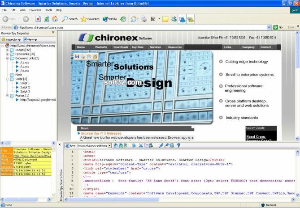This screenshot has width=300, height=208.
Task: Collapse the Document Links [3] node
Action: pyautogui.click(x=8, y=58)
